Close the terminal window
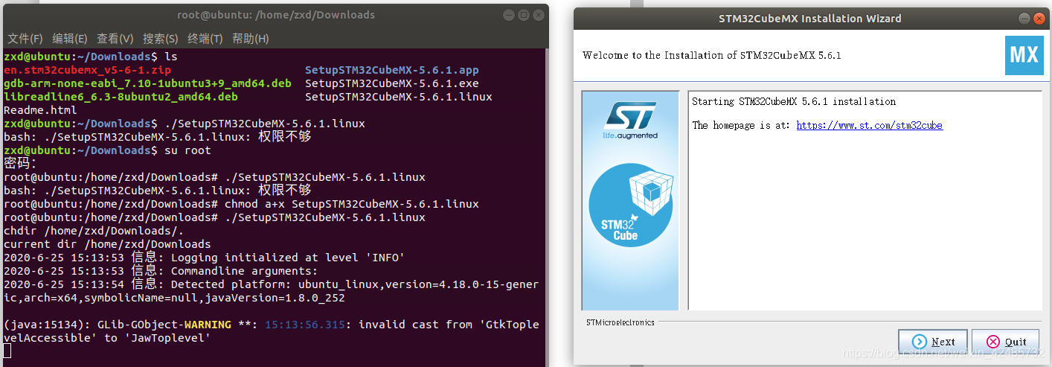The width and height of the screenshot is (1052, 367). 538,15
